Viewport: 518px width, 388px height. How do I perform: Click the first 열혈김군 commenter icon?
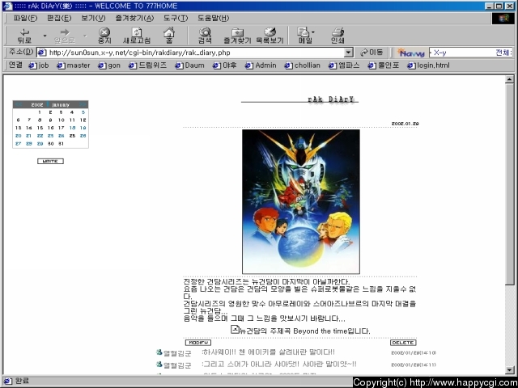(159, 352)
